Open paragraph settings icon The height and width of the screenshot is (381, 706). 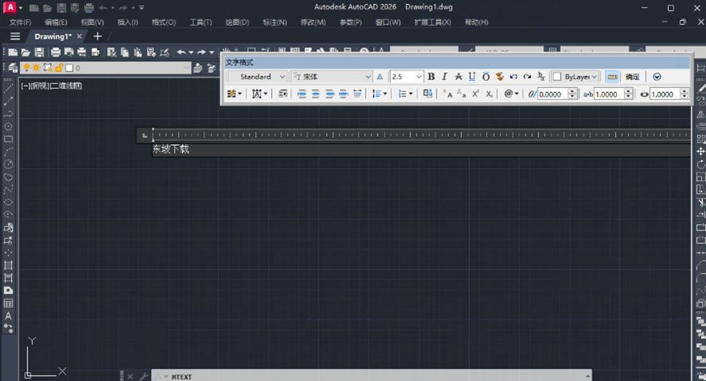283,94
